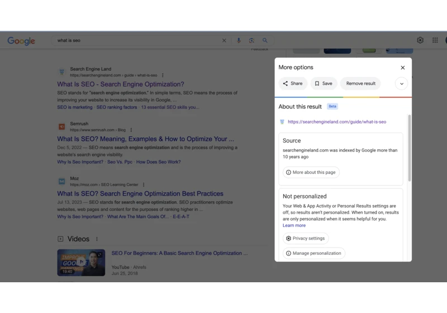Screen dimensions: 447x313
Task: Save this result with Save button
Action: (x=324, y=83)
